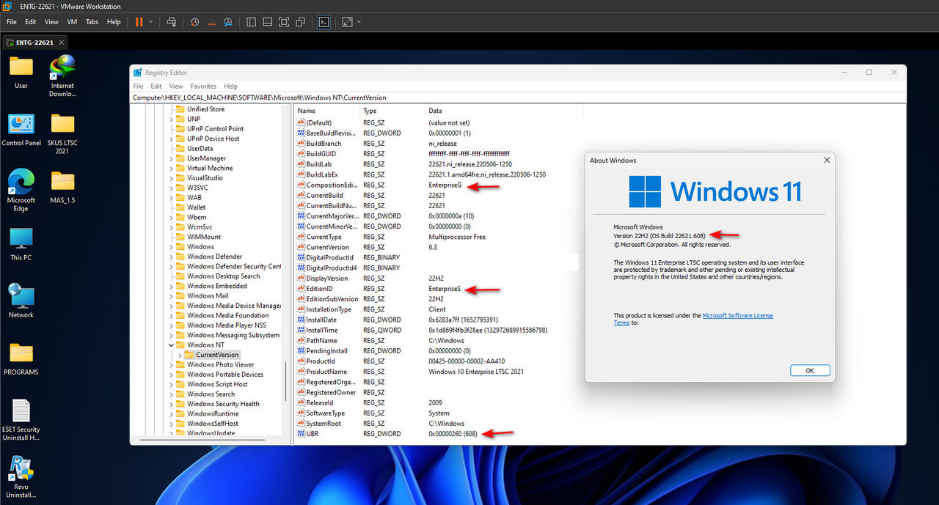939x505 pixels.
Task: Click OK in About Windows dialog
Action: (x=810, y=371)
